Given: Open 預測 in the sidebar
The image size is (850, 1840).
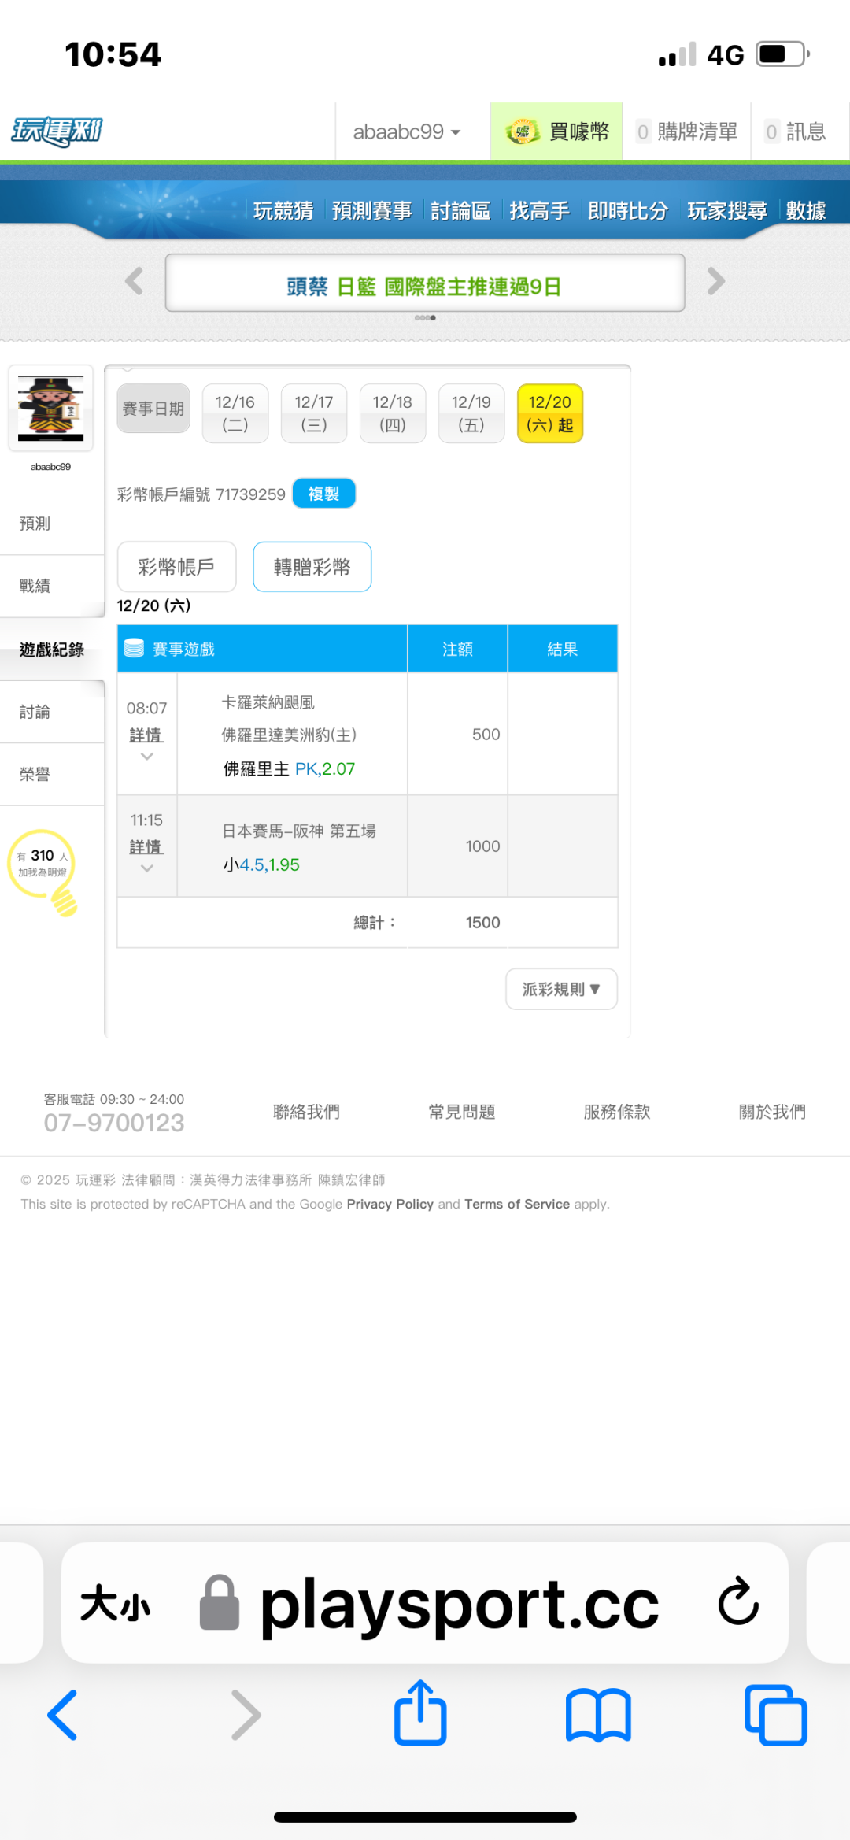Looking at the screenshot, I should [52, 524].
